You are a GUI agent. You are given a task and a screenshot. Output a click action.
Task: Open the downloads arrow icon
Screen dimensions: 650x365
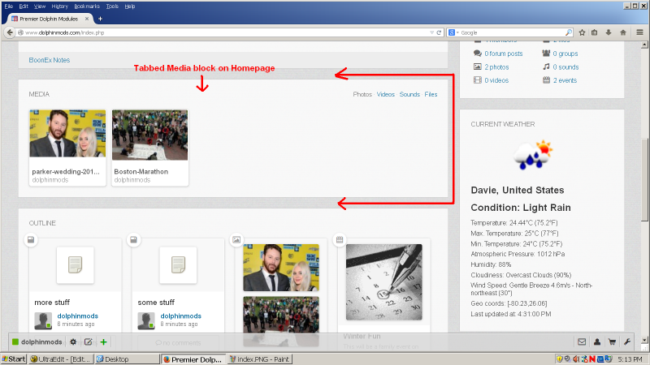tap(609, 32)
